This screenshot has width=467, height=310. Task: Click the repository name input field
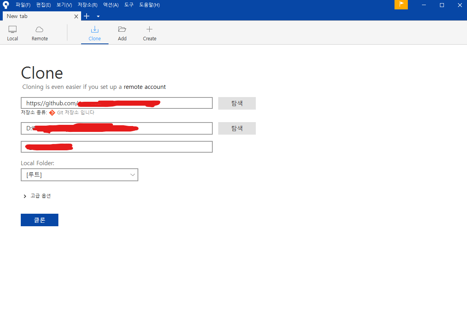tap(117, 147)
